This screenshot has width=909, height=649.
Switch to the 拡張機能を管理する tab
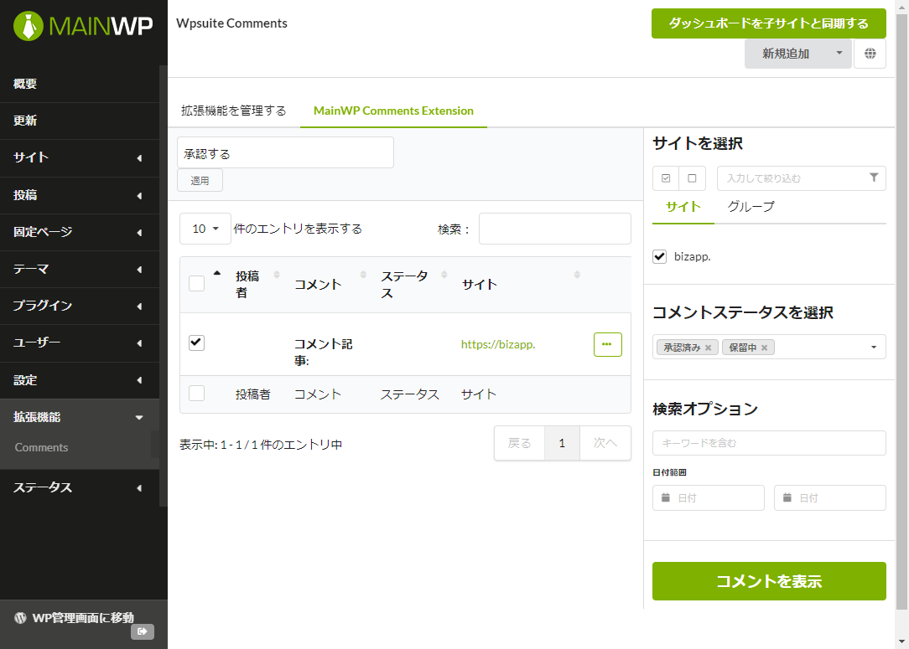coord(234,111)
